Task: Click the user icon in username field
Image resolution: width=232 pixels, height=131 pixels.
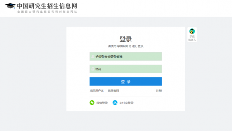Action: pos(93,57)
